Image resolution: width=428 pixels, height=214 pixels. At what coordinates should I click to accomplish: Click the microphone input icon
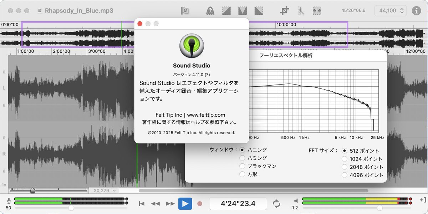coord(9,201)
